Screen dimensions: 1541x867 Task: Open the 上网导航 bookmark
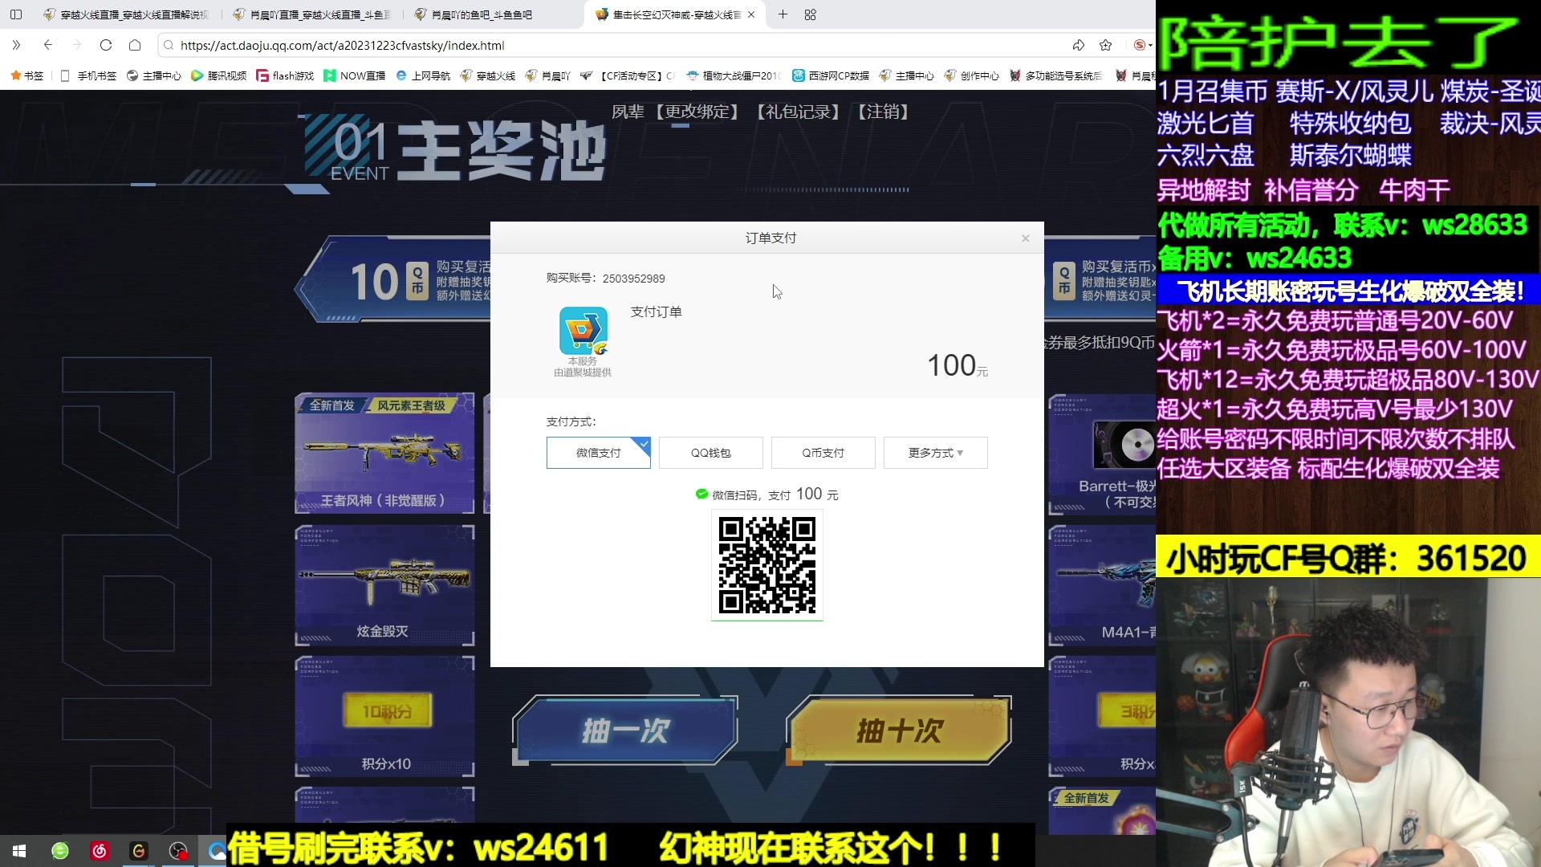[x=423, y=75]
